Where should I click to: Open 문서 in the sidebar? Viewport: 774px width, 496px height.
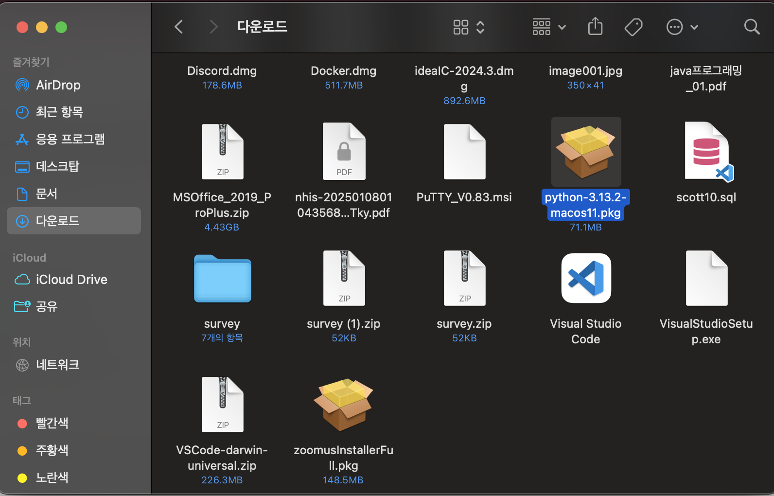(x=74, y=194)
